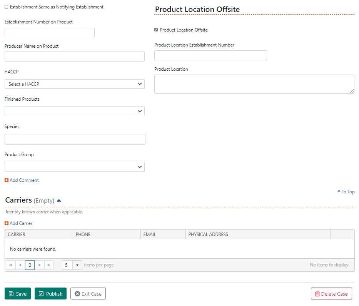This screenshot has height=306, width=359.
Task: Uncheck Product Location Offsite checkbox
Action: click(x=156, y=30)
